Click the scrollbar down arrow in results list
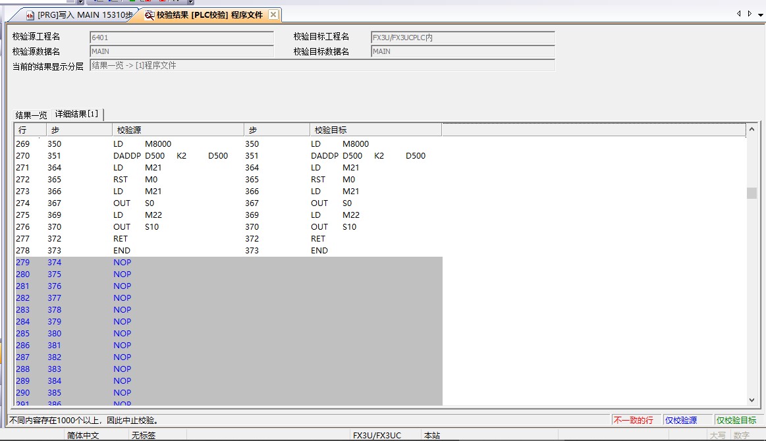766x441 pixels. 753,399
